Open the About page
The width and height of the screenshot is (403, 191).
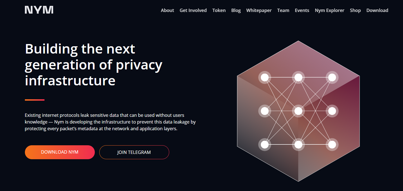tap(167, 10)
